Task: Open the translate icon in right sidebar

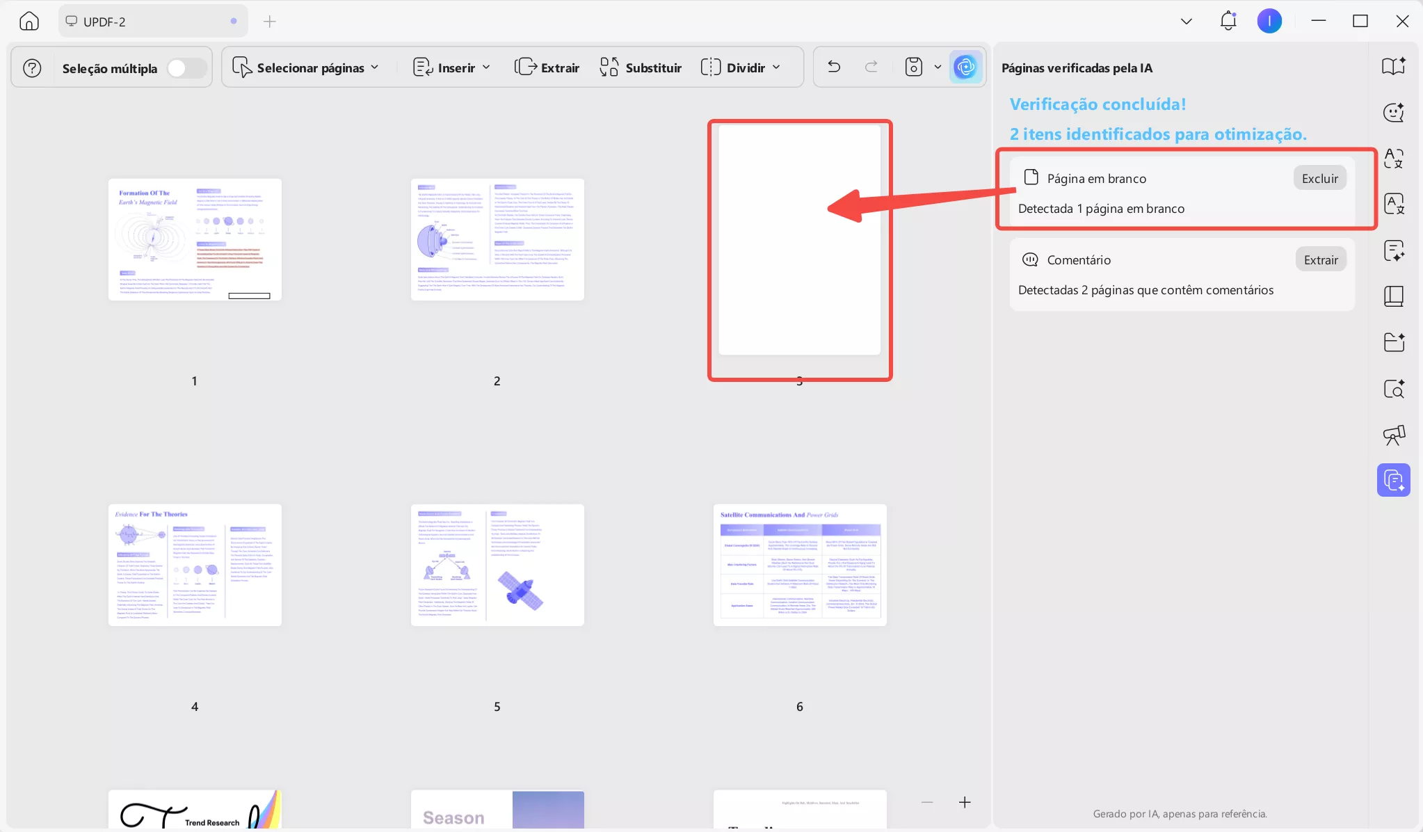Action: (1393, 159)
